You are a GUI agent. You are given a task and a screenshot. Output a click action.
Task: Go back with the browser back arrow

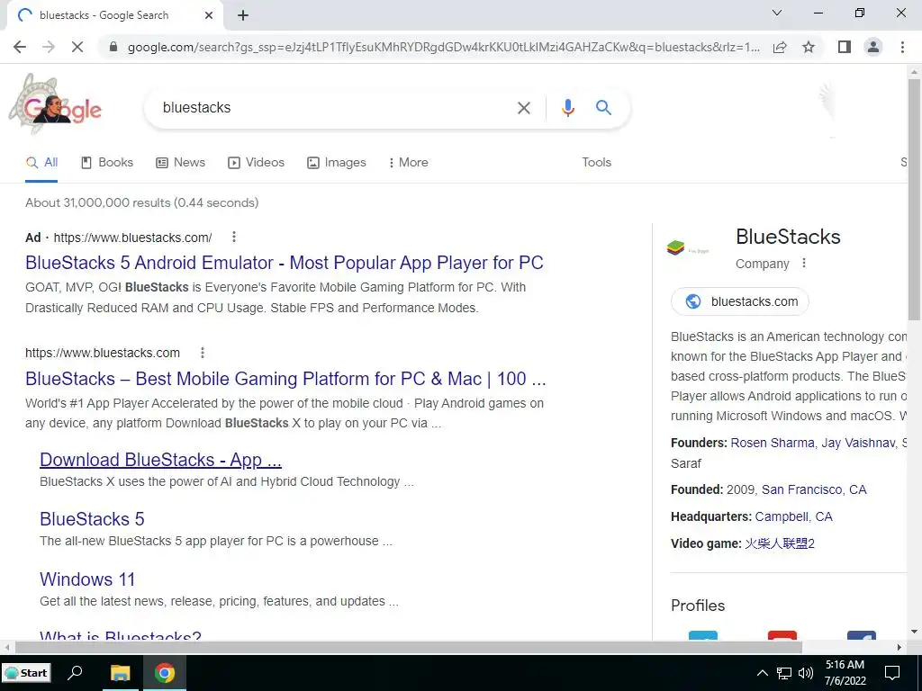coord(20,47)
